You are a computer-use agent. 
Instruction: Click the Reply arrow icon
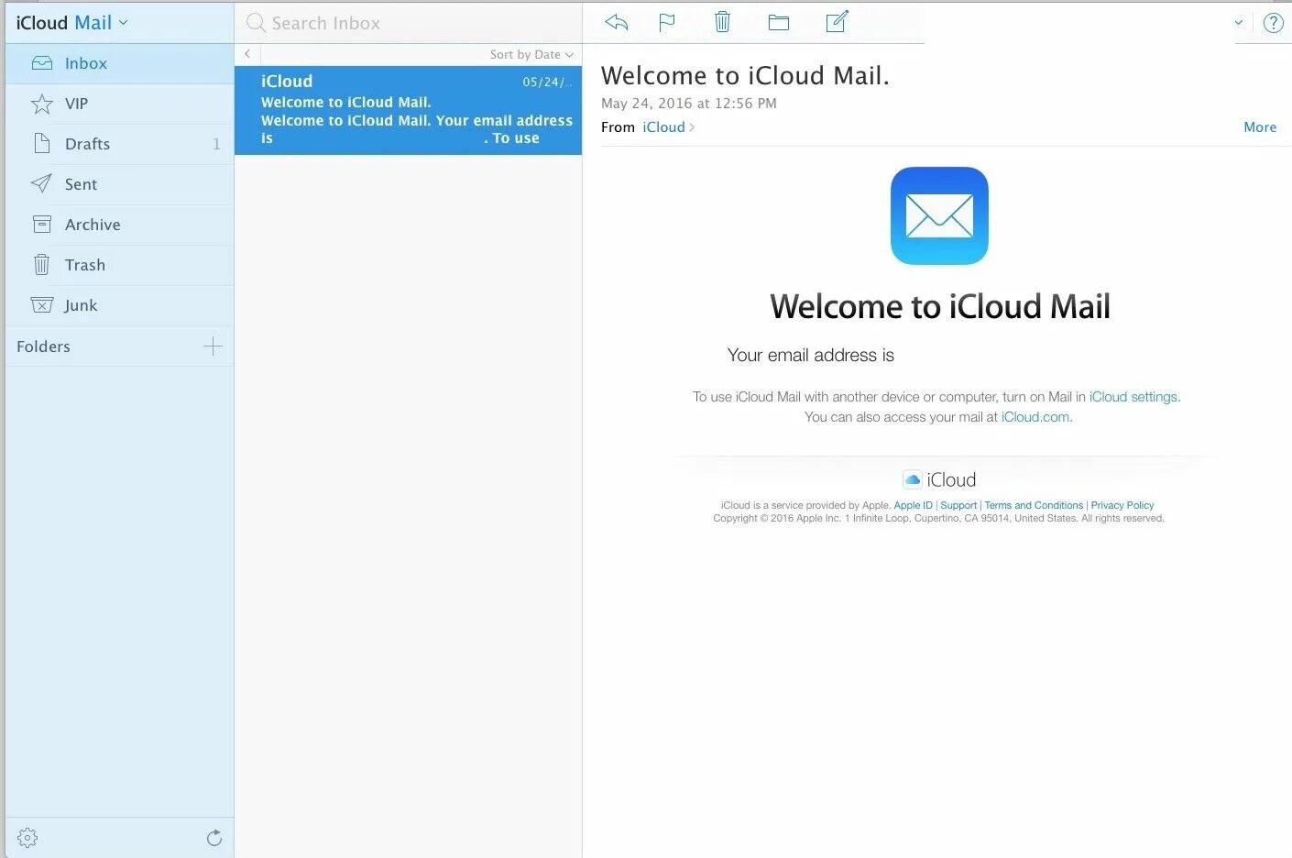click(x=617, y=22)
